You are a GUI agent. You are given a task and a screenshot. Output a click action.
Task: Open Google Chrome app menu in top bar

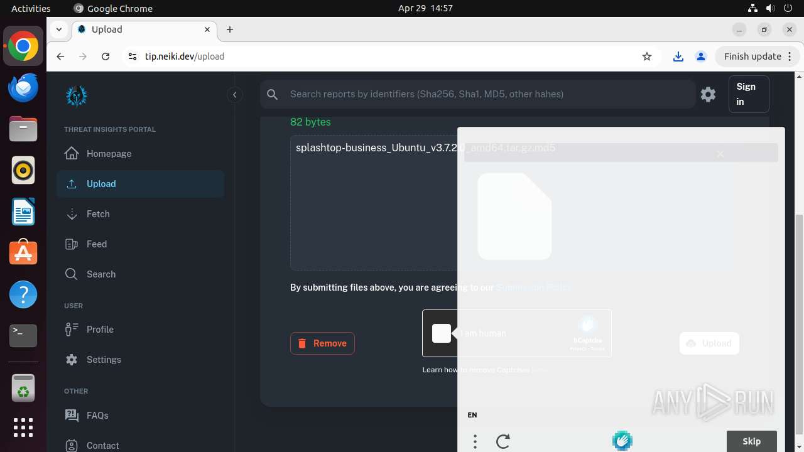click(x=113, y=8)
